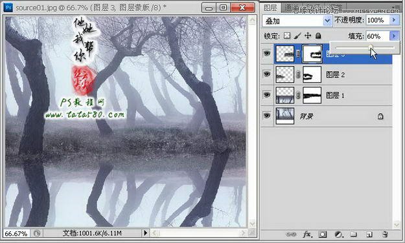The image size is (405, 243).
Task: Close the source01.jpg document window
Action: point(242,8)
